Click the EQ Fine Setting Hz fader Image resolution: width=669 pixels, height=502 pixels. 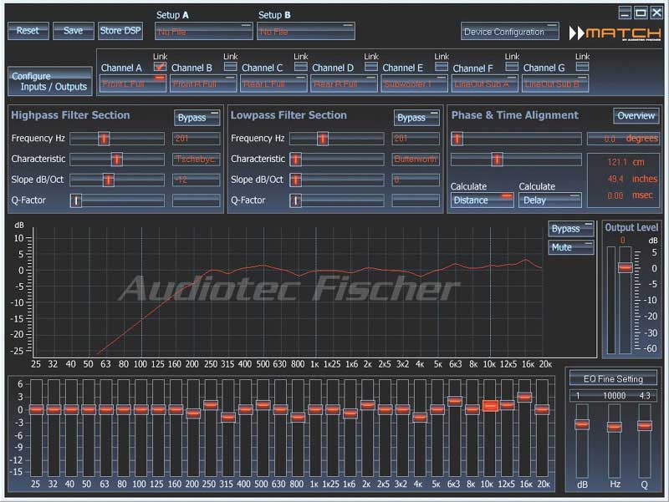(x=615, y=427)
